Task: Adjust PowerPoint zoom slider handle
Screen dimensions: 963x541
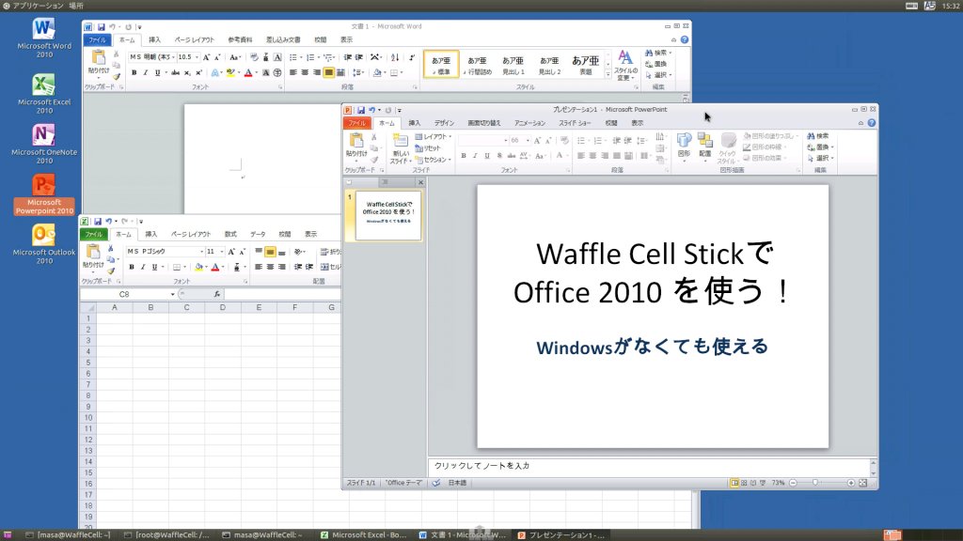Action: coord(815,484)
